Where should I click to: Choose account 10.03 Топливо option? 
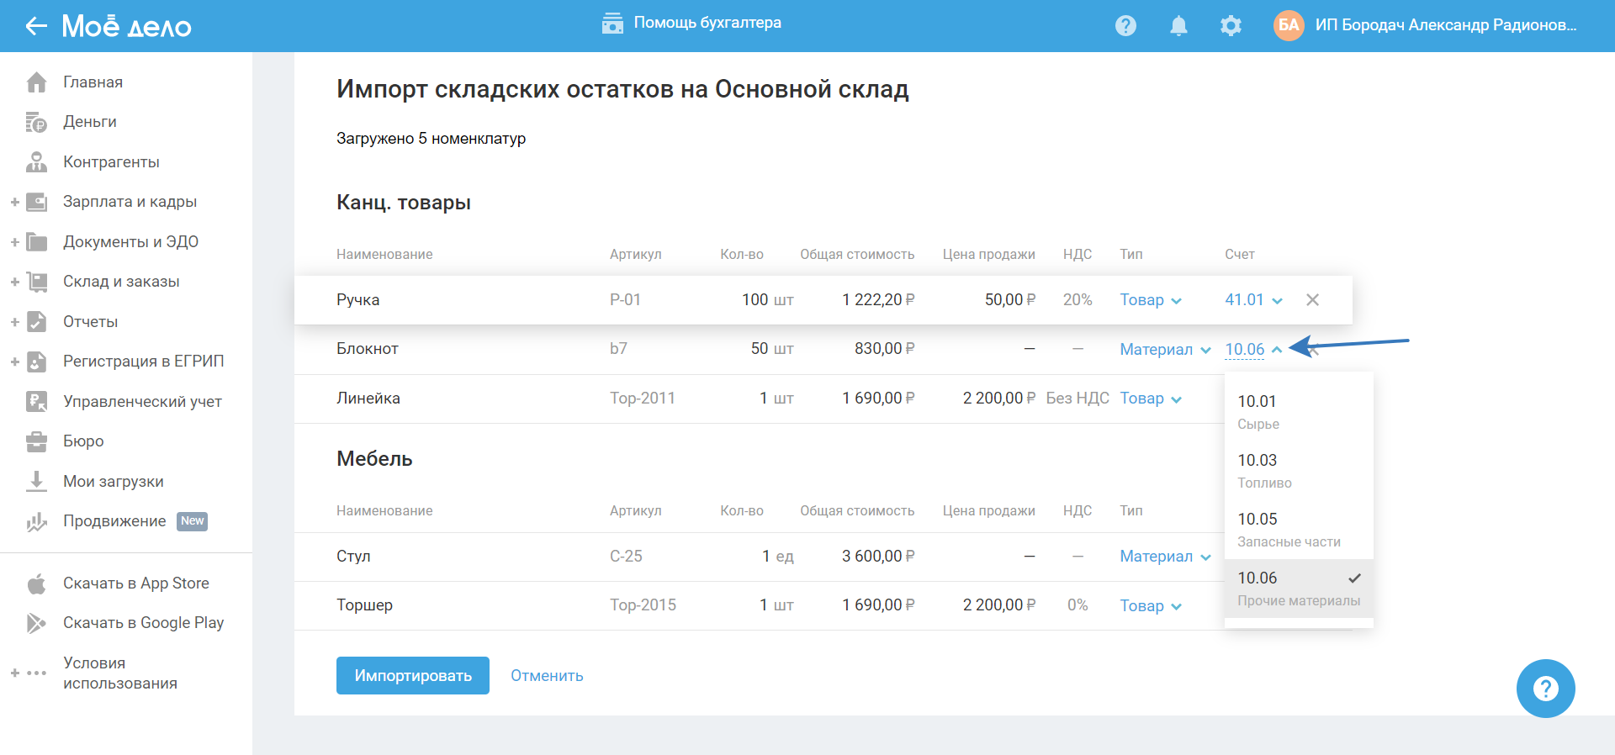1263,470
